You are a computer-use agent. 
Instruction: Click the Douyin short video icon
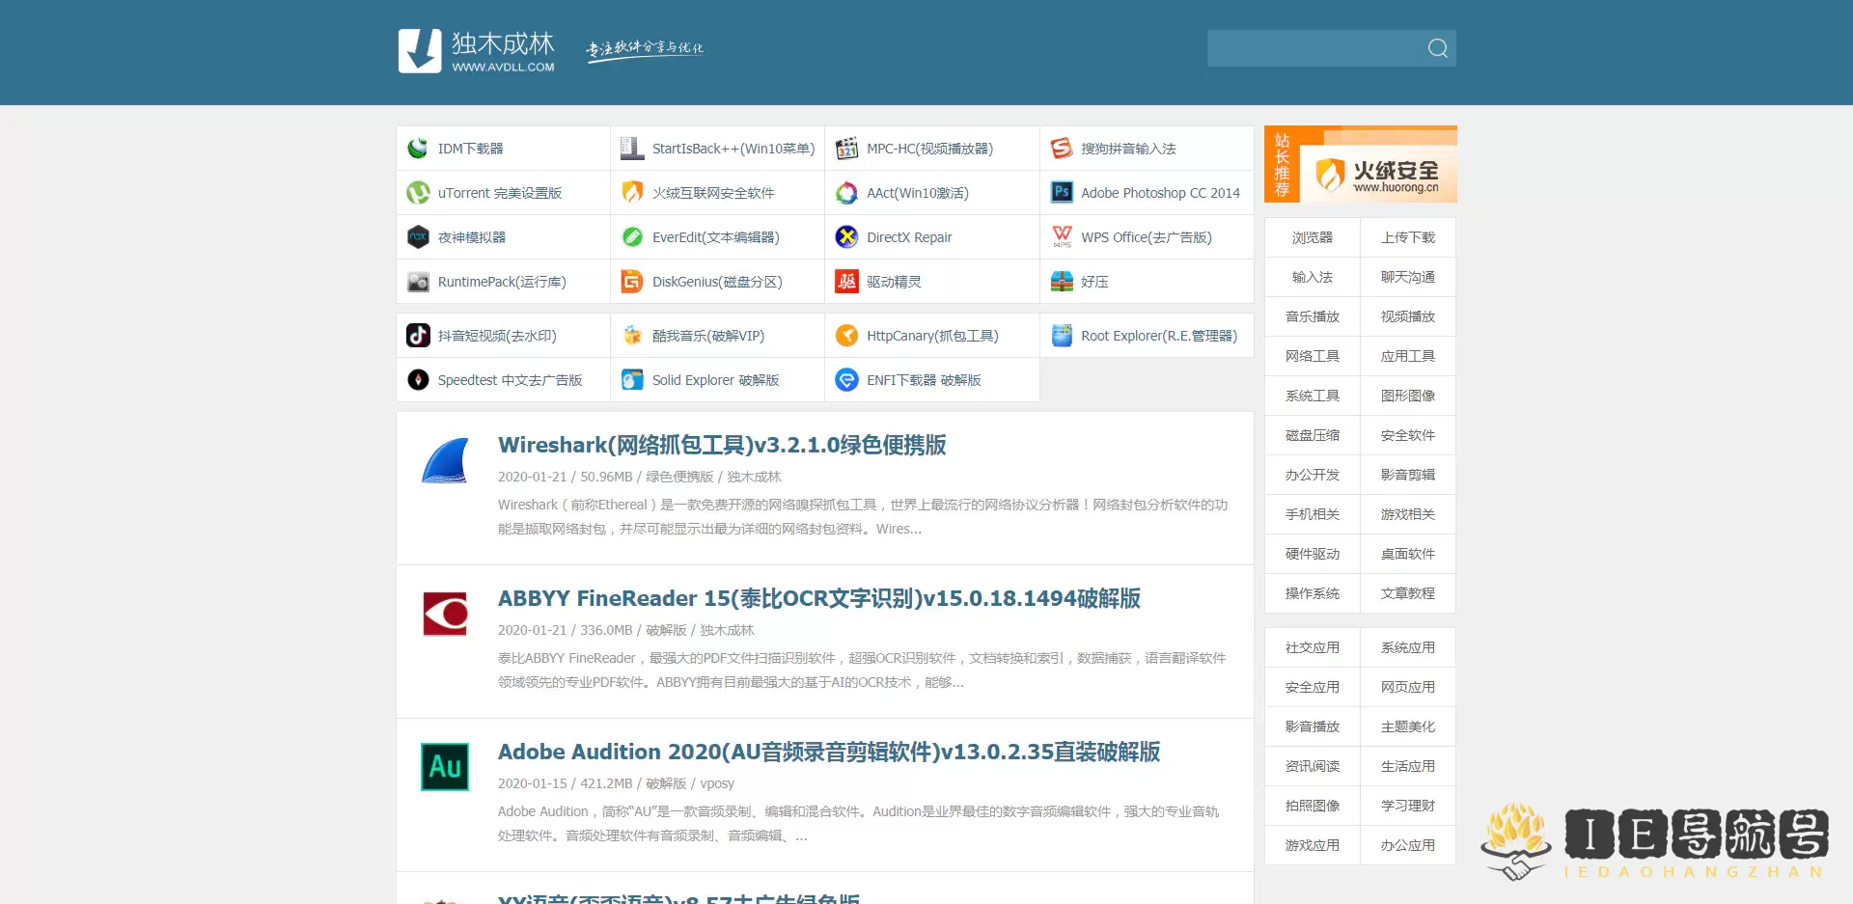[418, 336]
